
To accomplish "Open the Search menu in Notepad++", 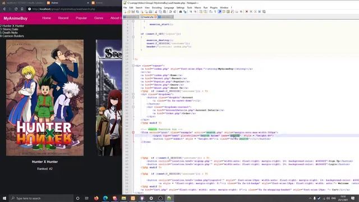I will [x=139, y=7].
